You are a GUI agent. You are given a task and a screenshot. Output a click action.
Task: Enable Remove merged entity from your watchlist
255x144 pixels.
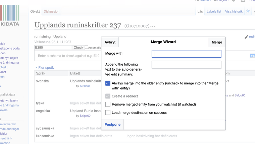(x=108, y=104)
